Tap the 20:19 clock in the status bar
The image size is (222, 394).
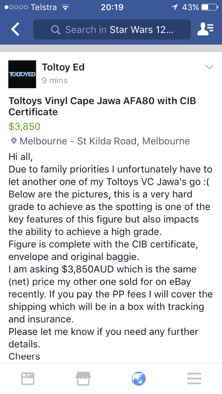coord(112,7)
